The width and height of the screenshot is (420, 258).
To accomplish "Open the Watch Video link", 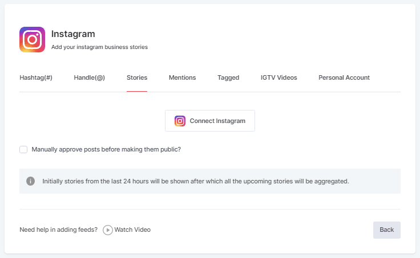I will click(x=132, y=230).
